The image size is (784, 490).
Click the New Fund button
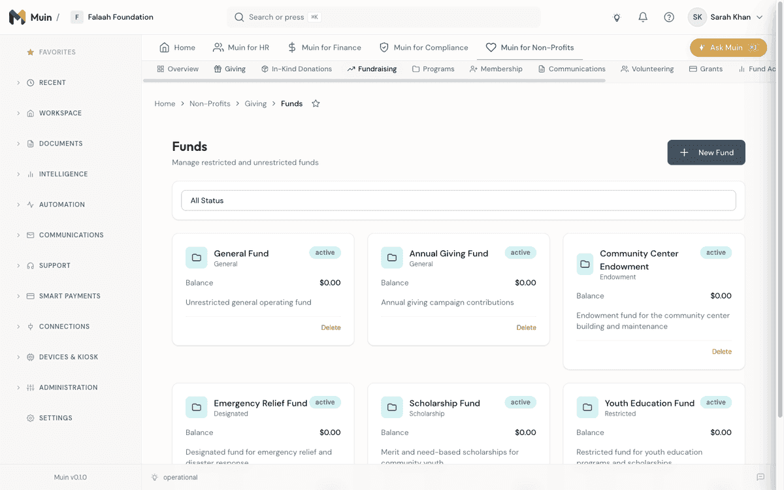coord(706,152)
